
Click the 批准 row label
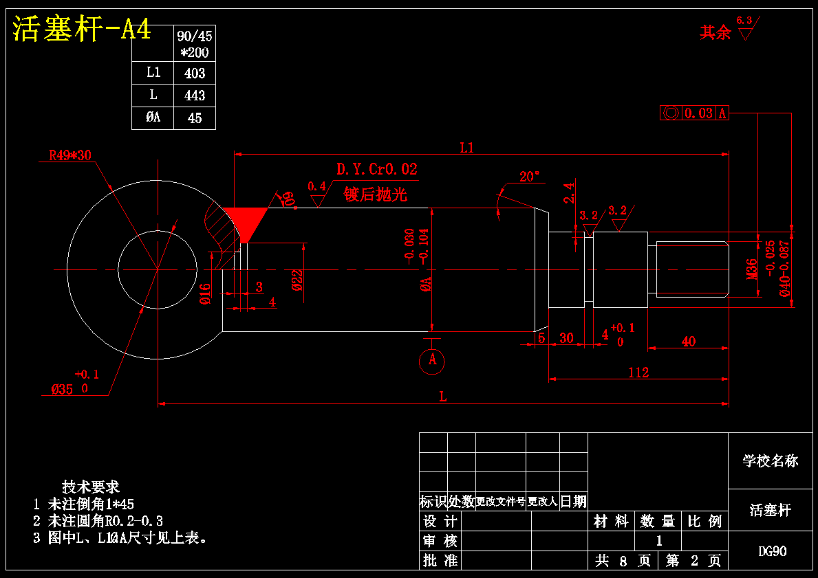coord(440,560)
